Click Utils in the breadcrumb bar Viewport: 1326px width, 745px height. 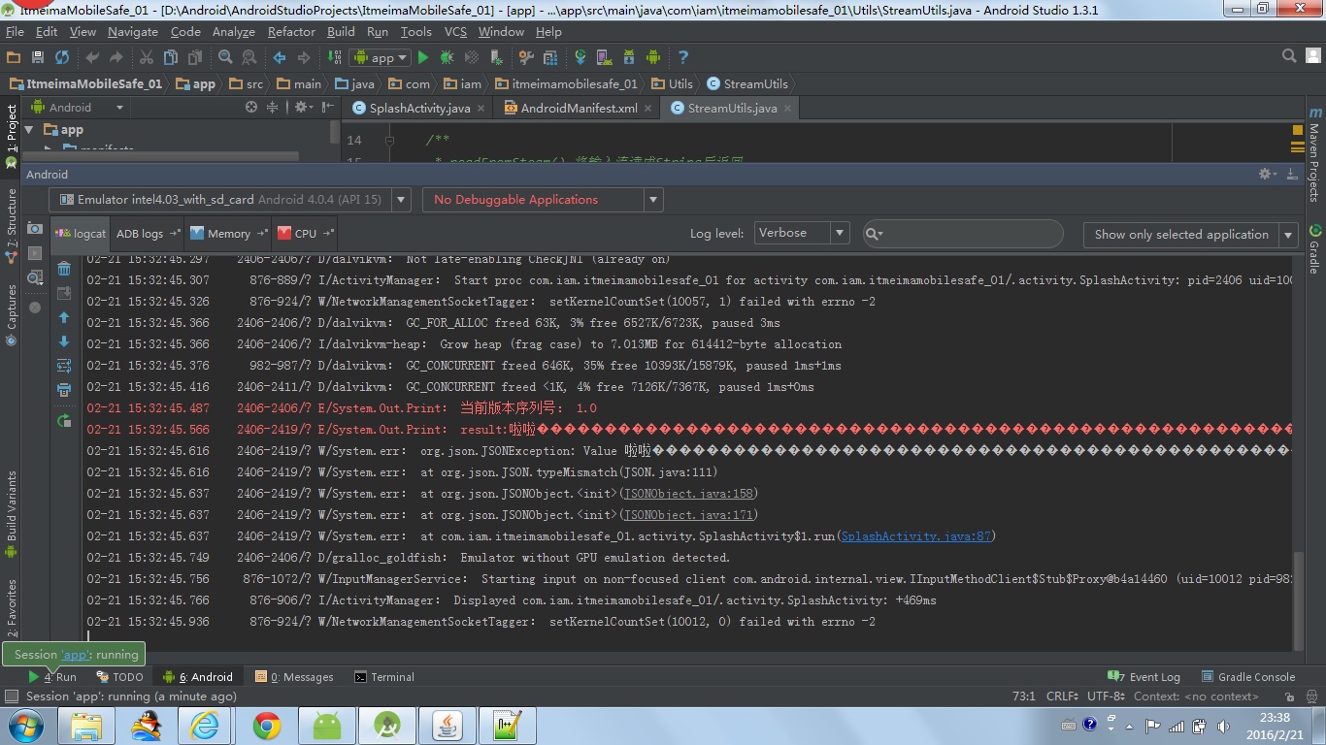673,83
